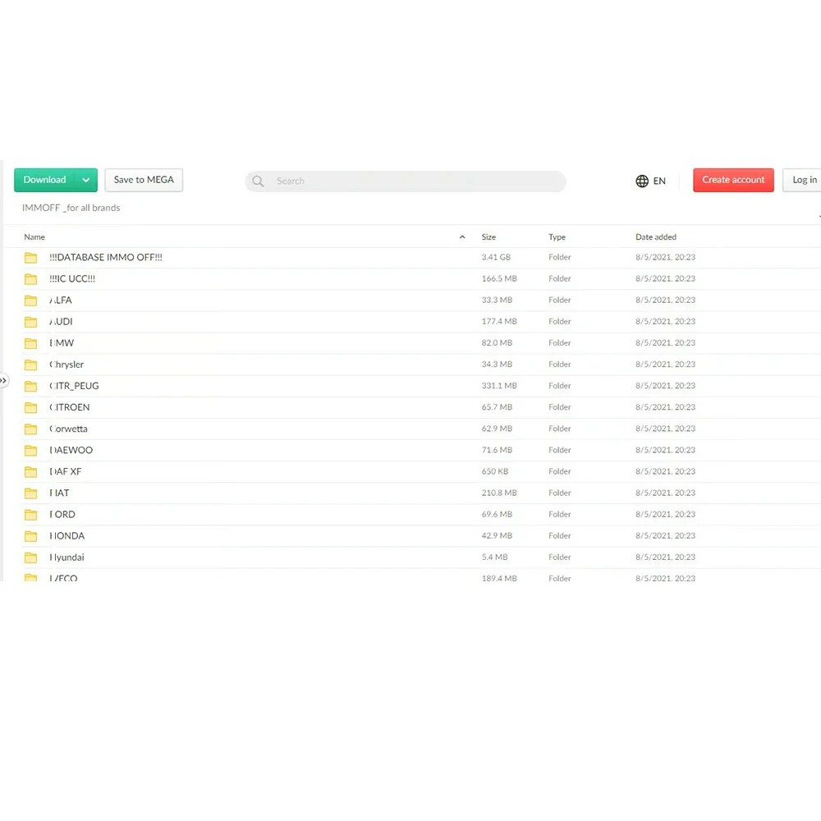Select the Chrysler folder name
This screenshot has height=821, width=821.
pyautogui.click(x=67, y=365)
